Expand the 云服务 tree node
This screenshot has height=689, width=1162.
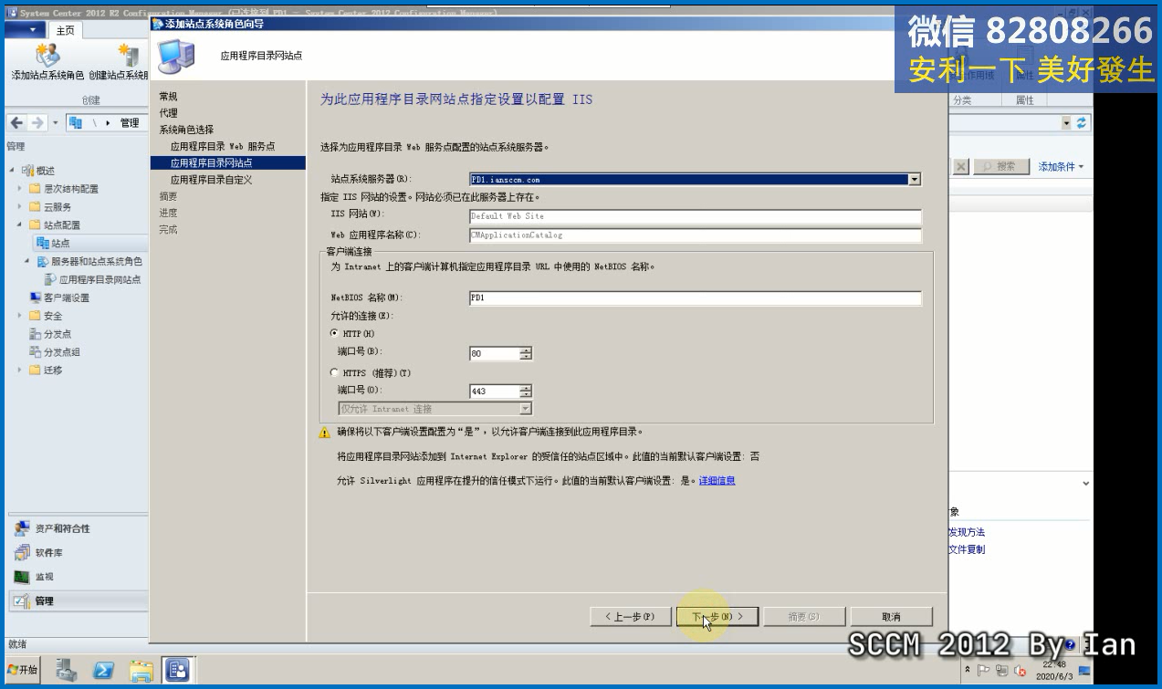[20, 207]
